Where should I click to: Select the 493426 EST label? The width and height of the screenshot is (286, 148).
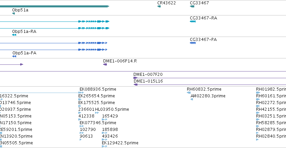coord(110,136)
